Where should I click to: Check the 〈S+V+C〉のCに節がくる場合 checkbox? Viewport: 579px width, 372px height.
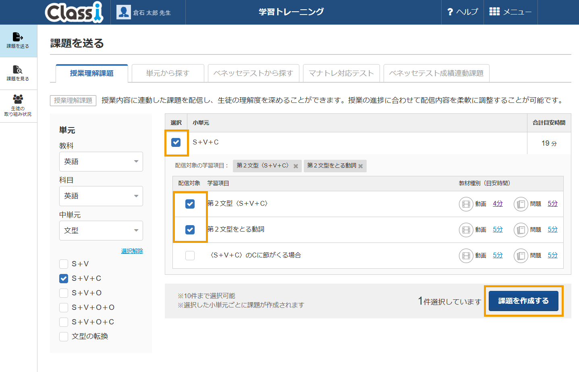coord(190,255)
